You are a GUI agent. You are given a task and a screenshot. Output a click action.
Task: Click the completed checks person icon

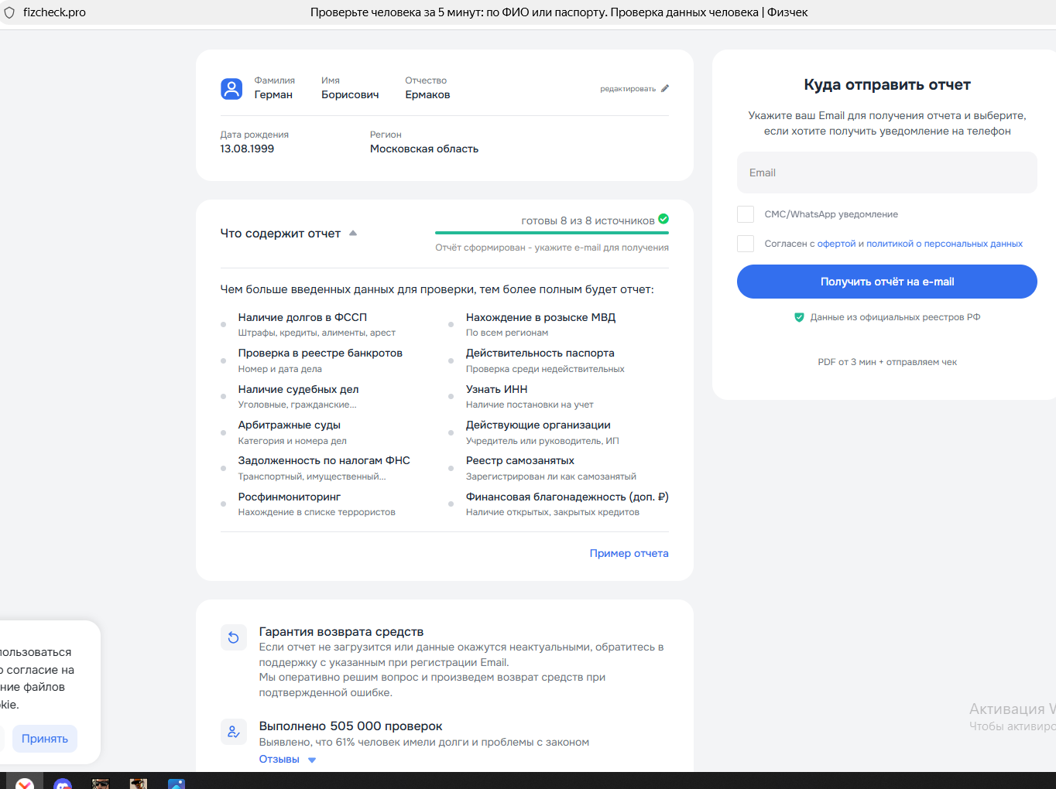click(233, 732)
